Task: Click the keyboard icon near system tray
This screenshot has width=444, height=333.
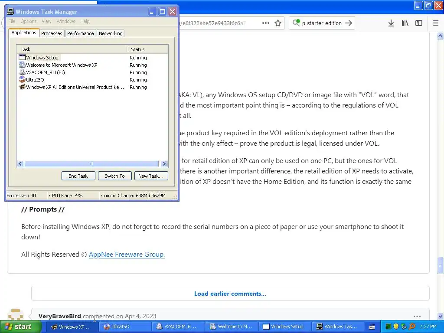Action: click(x=372, y=327)
